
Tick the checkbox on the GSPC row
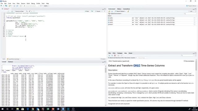click(x=195, y=20)
